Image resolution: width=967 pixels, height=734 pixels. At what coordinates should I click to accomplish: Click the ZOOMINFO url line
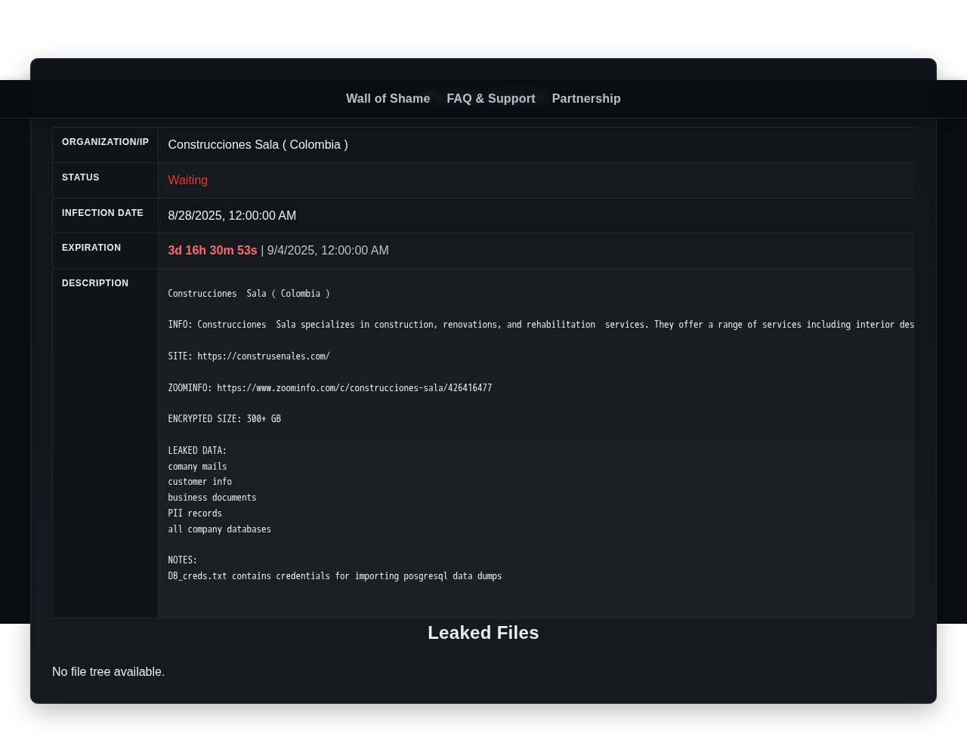(329, 388)
